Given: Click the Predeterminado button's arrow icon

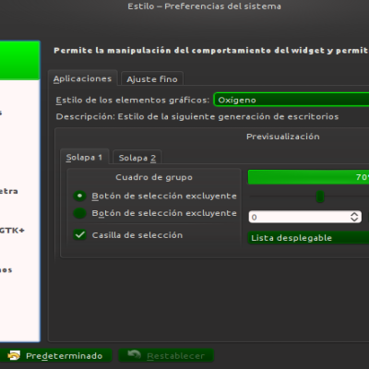Looking at the screenshot, I should click(x=14, y=355).
